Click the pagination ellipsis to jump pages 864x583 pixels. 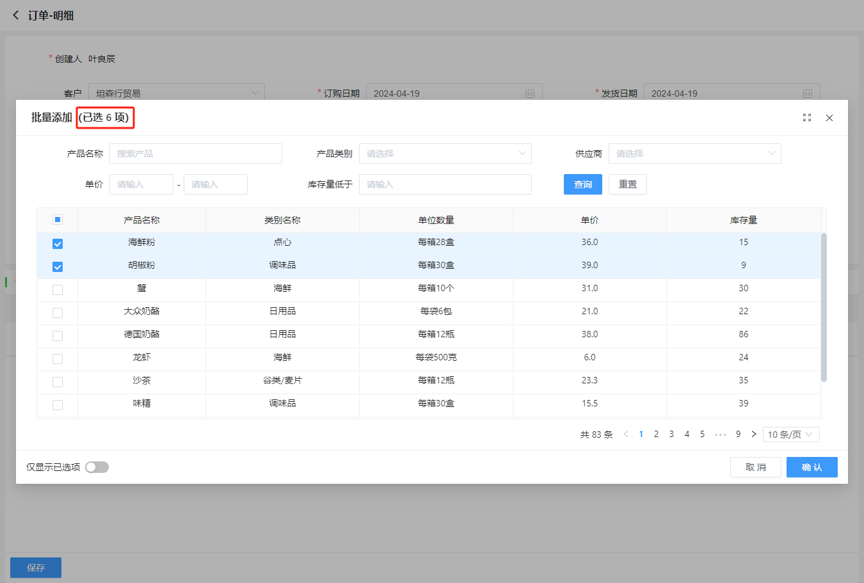721,435
